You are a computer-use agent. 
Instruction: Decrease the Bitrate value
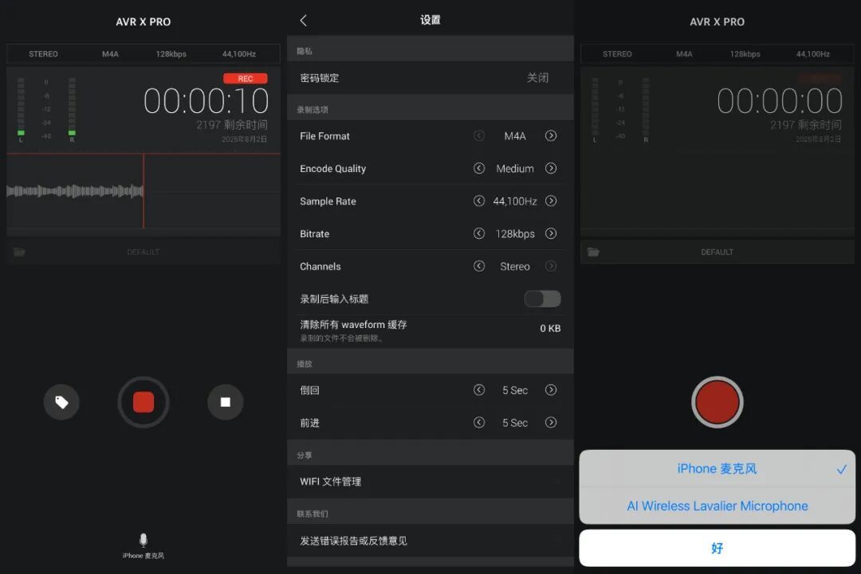point(479,233)
